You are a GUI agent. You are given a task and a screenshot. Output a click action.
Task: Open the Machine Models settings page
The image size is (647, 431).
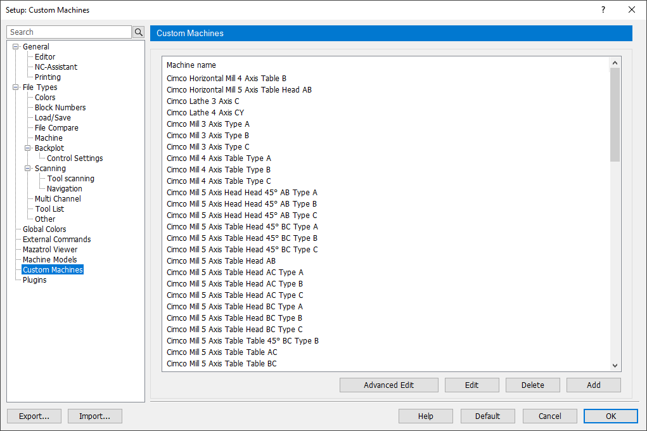click(x=49, y=259)
